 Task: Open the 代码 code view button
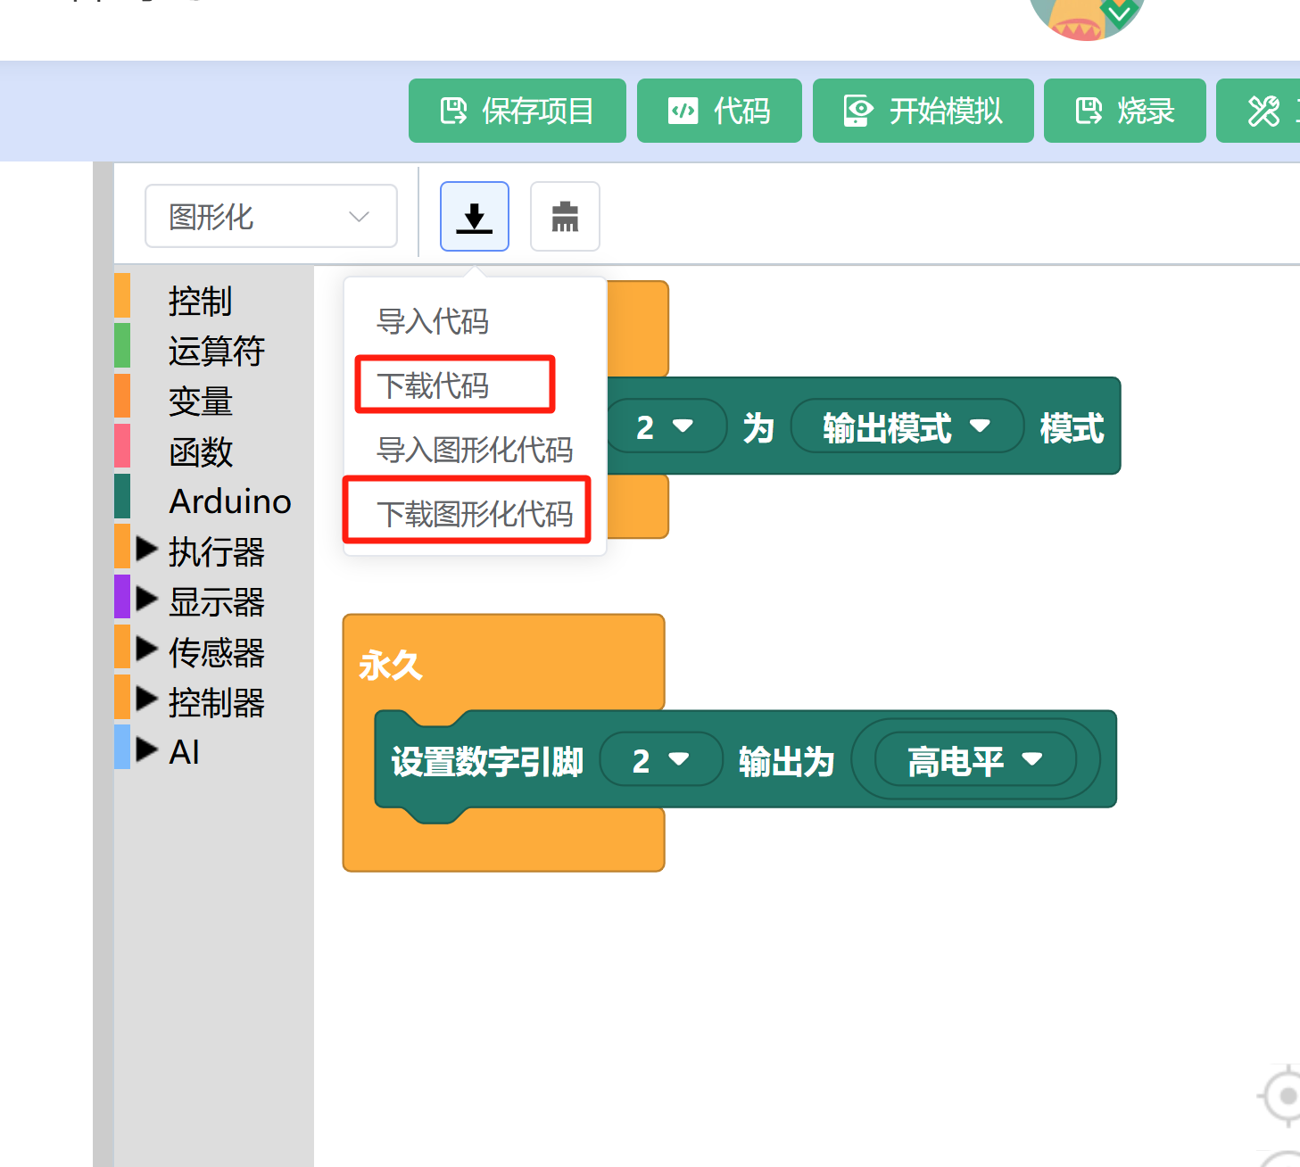pos(719,111)
